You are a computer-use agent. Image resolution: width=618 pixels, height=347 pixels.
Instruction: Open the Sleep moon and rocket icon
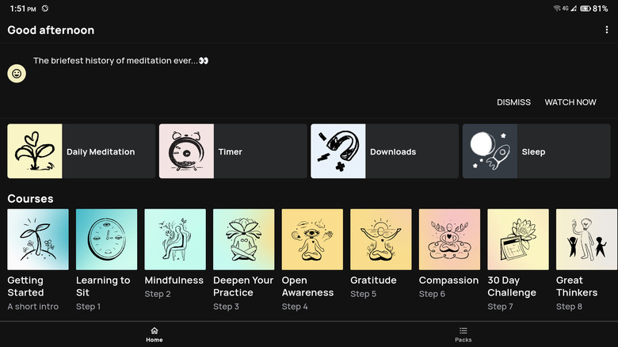tap(490, 151)
